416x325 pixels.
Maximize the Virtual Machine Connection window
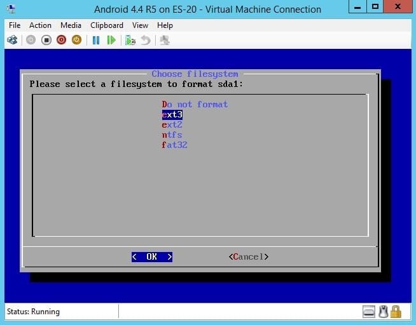pyautogui.click(x=375, y=7)
